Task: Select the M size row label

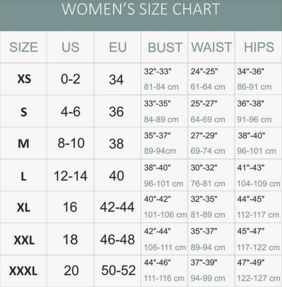Action: pyautogui.click(x=24, y=144)
